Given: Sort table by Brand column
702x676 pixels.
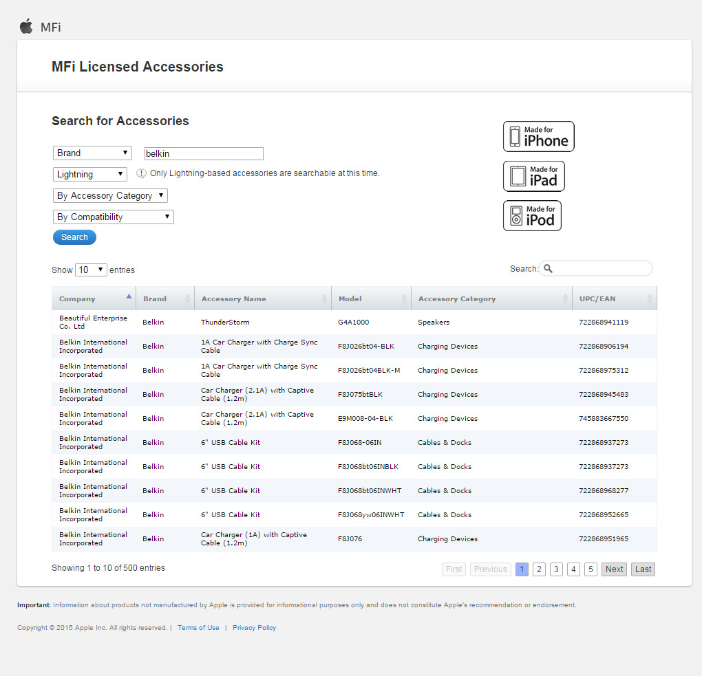Looking at the screenshot, I should point(165,298).
